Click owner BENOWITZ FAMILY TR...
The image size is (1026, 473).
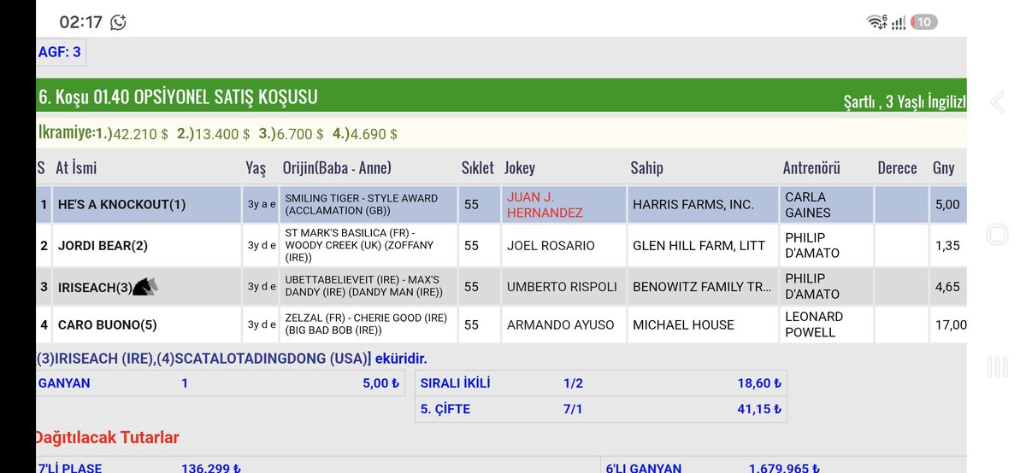(703, 287)
